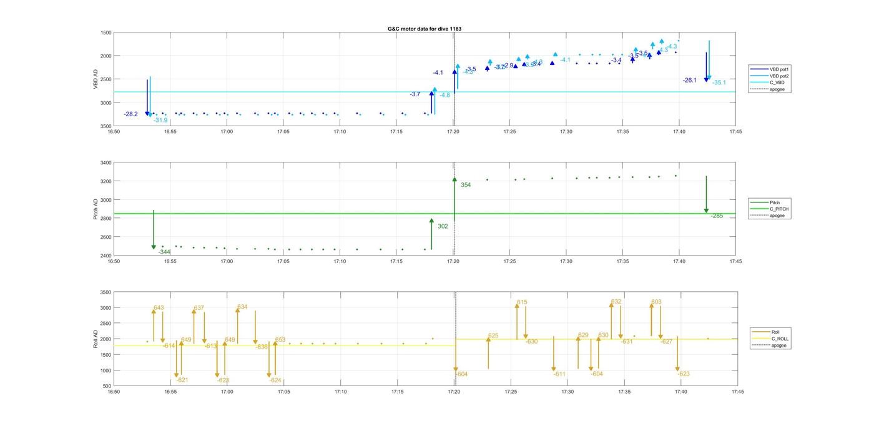The height and width of the screenshot is (433, 874).
Task: Click the '-4.8' VBD data label
Action: coord(444,95)
